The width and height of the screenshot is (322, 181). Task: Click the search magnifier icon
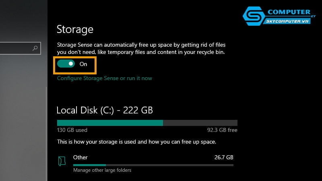(x=35, y=49)
